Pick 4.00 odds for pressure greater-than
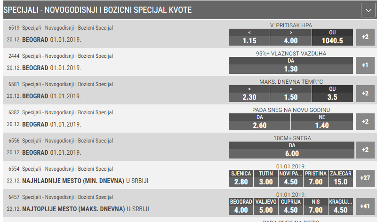This screenshot has width=377, height=222. point(291,37)
